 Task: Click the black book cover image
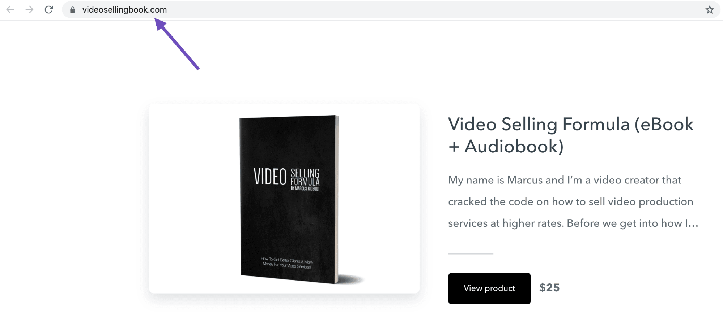coord(289,199)
